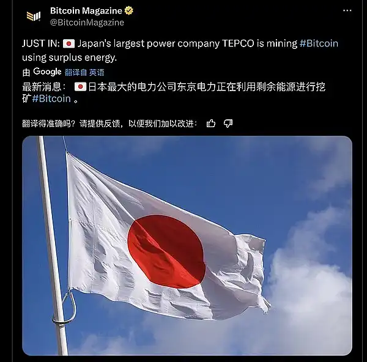The height and width of the screenshot is (362, 367).
Task: Open the @BitcoinMagazine handle
Action: click(87, 23)
